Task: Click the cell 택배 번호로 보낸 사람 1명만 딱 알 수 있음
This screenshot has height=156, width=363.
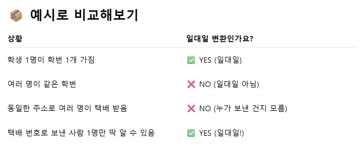Action: 81,133
